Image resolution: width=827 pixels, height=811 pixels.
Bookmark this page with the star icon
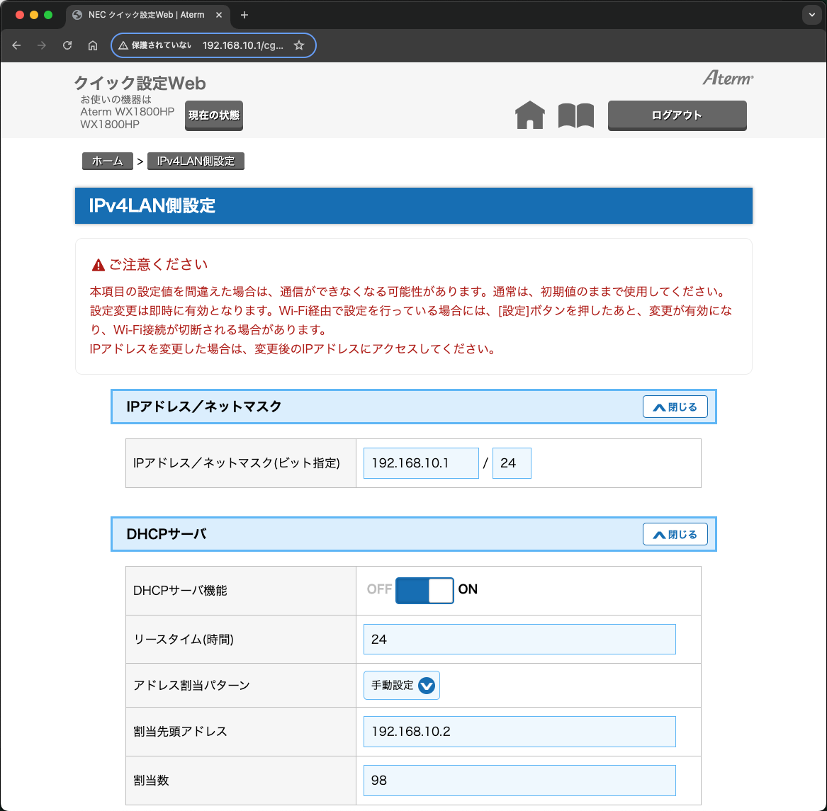pyautogui.click(x=299, y=45)
